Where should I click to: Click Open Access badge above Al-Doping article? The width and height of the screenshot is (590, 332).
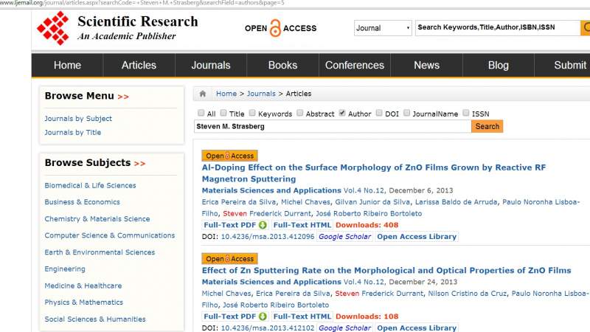[229, 156]
